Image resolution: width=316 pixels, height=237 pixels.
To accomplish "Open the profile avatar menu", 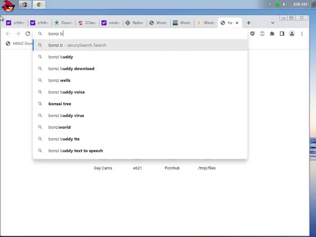I will pos(292,34).
